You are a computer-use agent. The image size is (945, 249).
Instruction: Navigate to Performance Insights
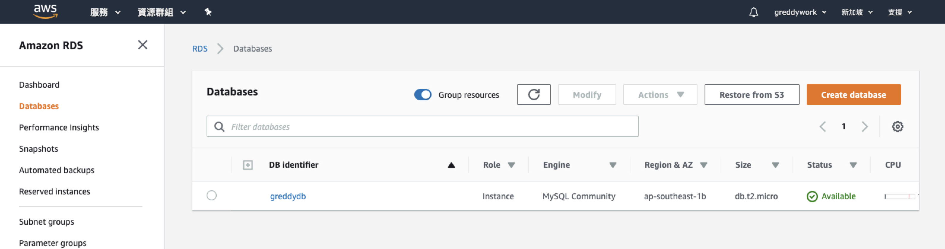[x=59, y=127]
